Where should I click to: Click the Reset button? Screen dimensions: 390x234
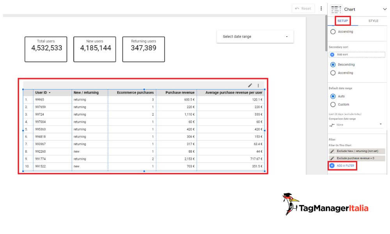303,9
